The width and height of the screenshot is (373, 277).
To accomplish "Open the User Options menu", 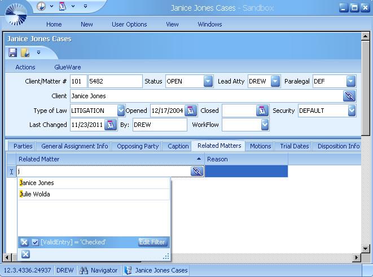I will [129, 24].
